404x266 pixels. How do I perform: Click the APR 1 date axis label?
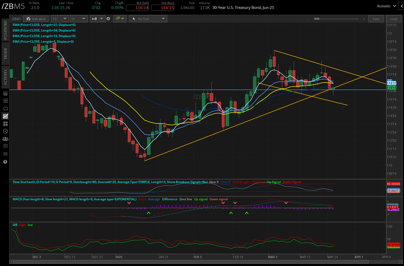(359, 257)
